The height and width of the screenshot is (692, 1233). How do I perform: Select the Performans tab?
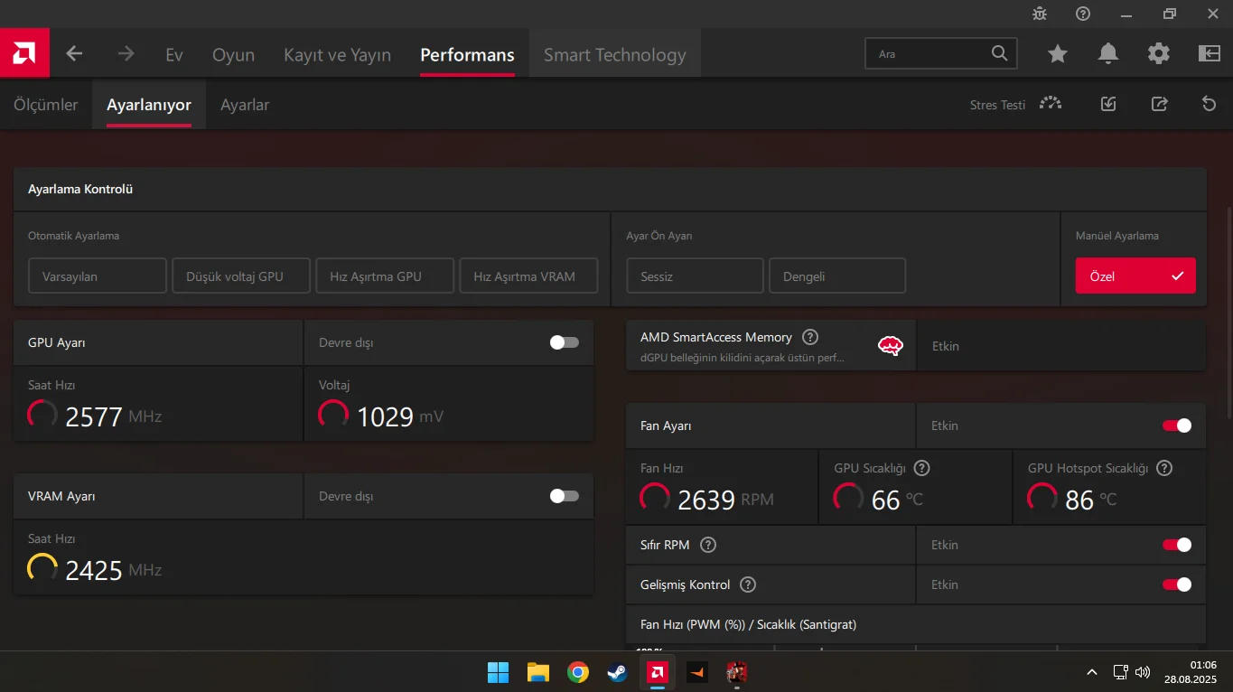[467, 55]
